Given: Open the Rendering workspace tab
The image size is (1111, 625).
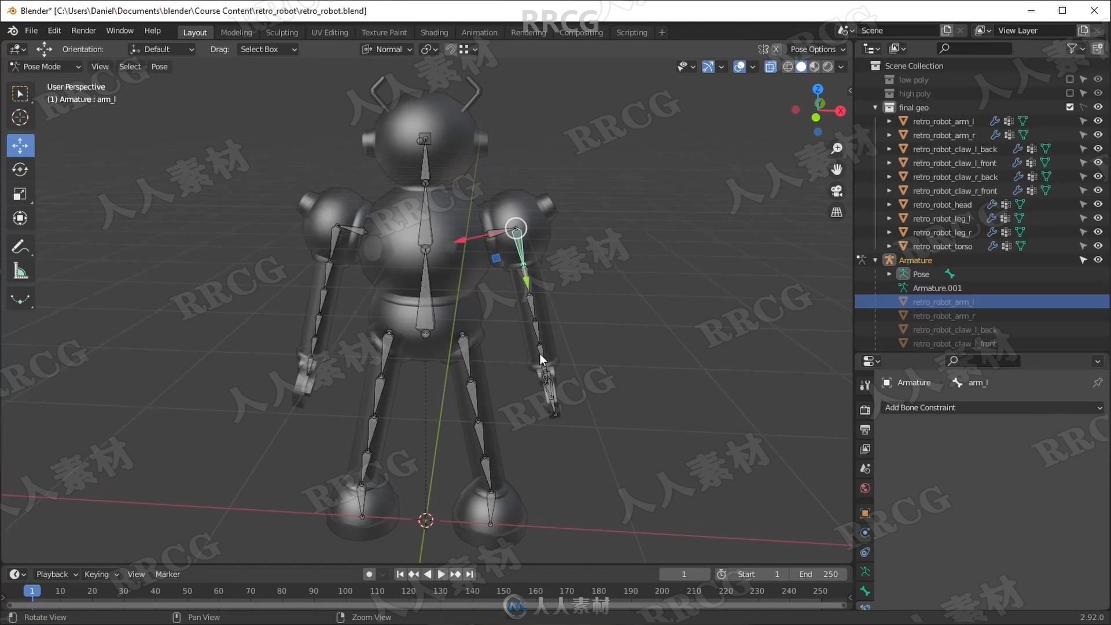Looking at the screenshot, I should click(x=529, y=32).
